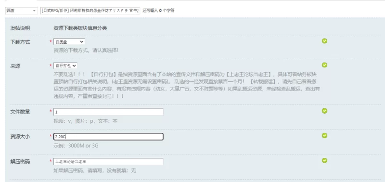Image resolution: width=385 pixels, height=182 pixels.
Task: Click the green check icon for 解压密码
Action: [324, 160]
